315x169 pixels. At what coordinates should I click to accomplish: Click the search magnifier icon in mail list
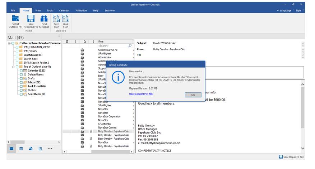pyautogui.click(x=130, y=46)
